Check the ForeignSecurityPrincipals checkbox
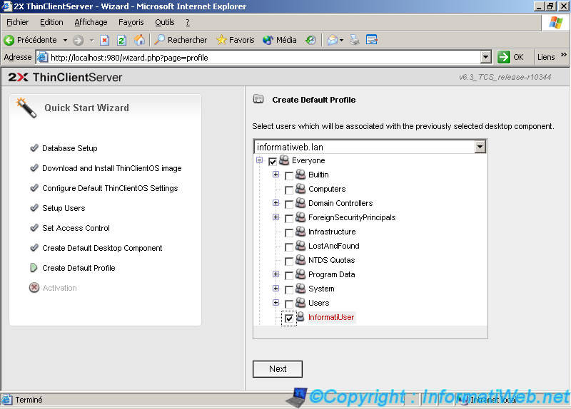Viewport: 571px width, 409px height. tap(289, 219)
